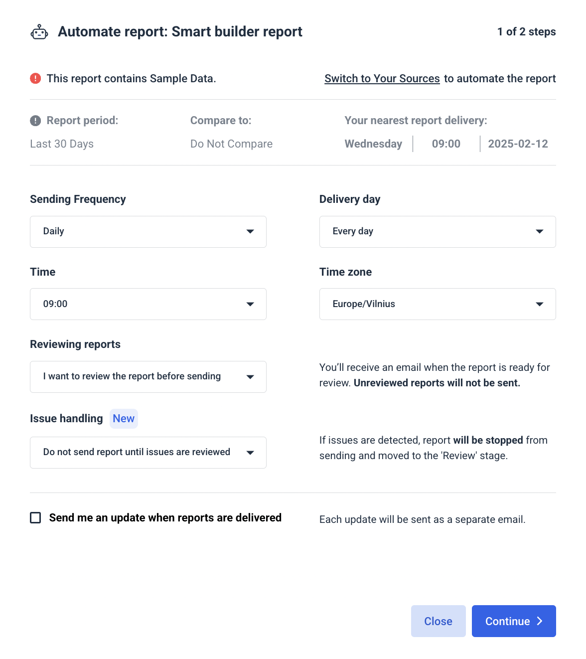Open the Delivery day dropdown showing Every day
This screenshot has width=586, height=659.
[438, 231]
